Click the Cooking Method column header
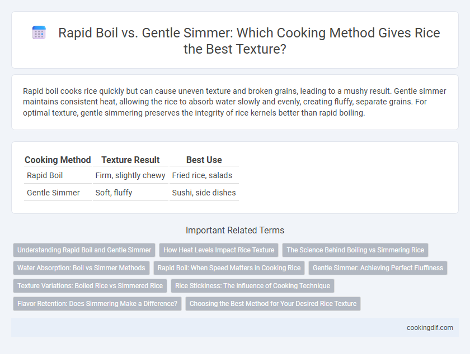The image size is (470, 354). pos(58,160)
